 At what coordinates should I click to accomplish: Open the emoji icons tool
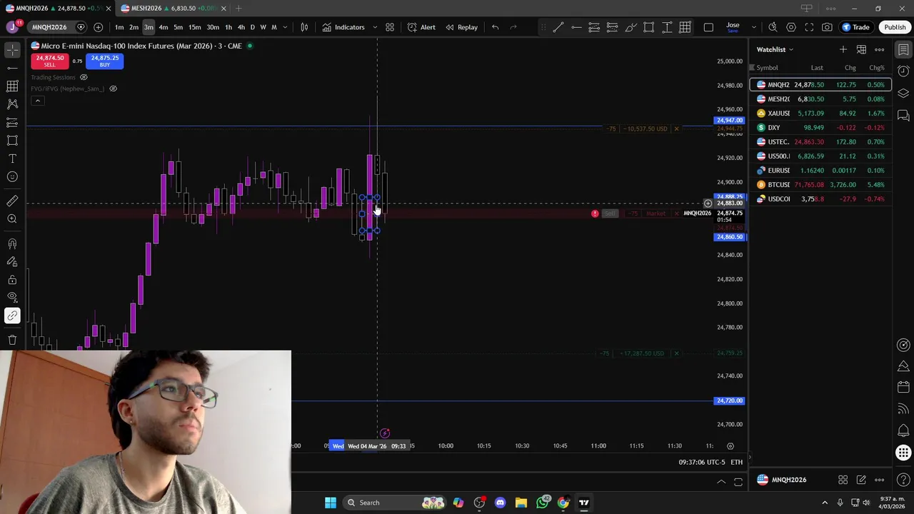[x=12, y=176]
